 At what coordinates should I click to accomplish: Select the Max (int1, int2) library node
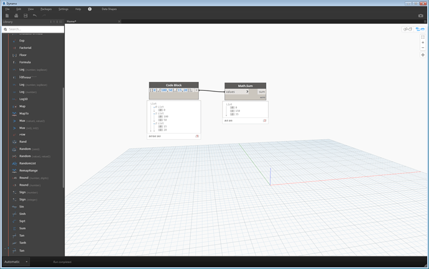coord(29,128)
